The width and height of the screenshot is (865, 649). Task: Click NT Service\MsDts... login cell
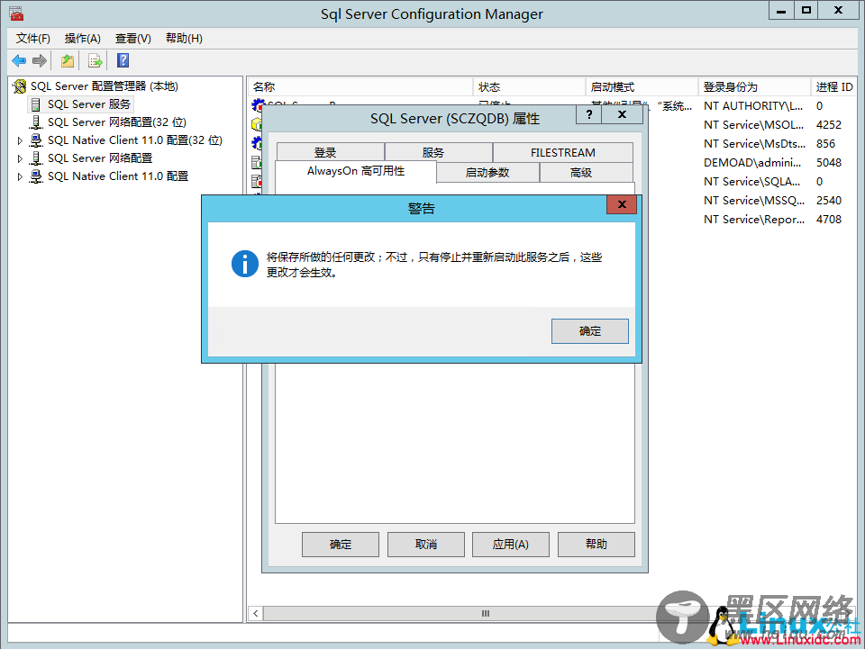pyautogui.click(x=754, y=144)
